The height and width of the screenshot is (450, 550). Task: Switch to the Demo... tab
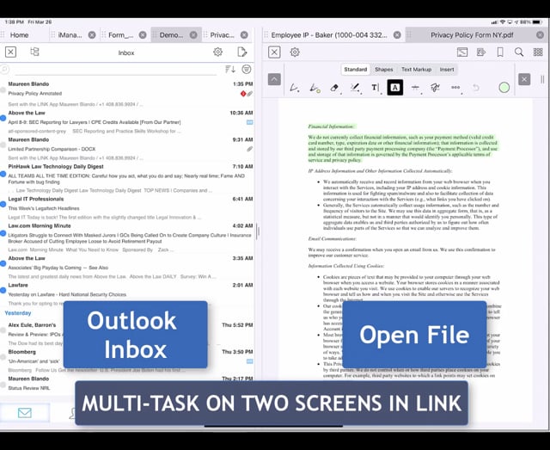[x=171, y=35]
